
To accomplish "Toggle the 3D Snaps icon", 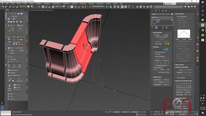I will pyautogui.click(x=76, y=7).
